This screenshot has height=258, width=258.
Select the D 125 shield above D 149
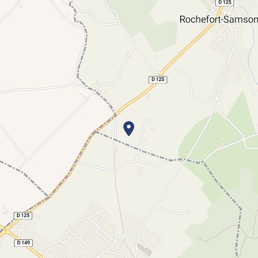pos(23,215)
